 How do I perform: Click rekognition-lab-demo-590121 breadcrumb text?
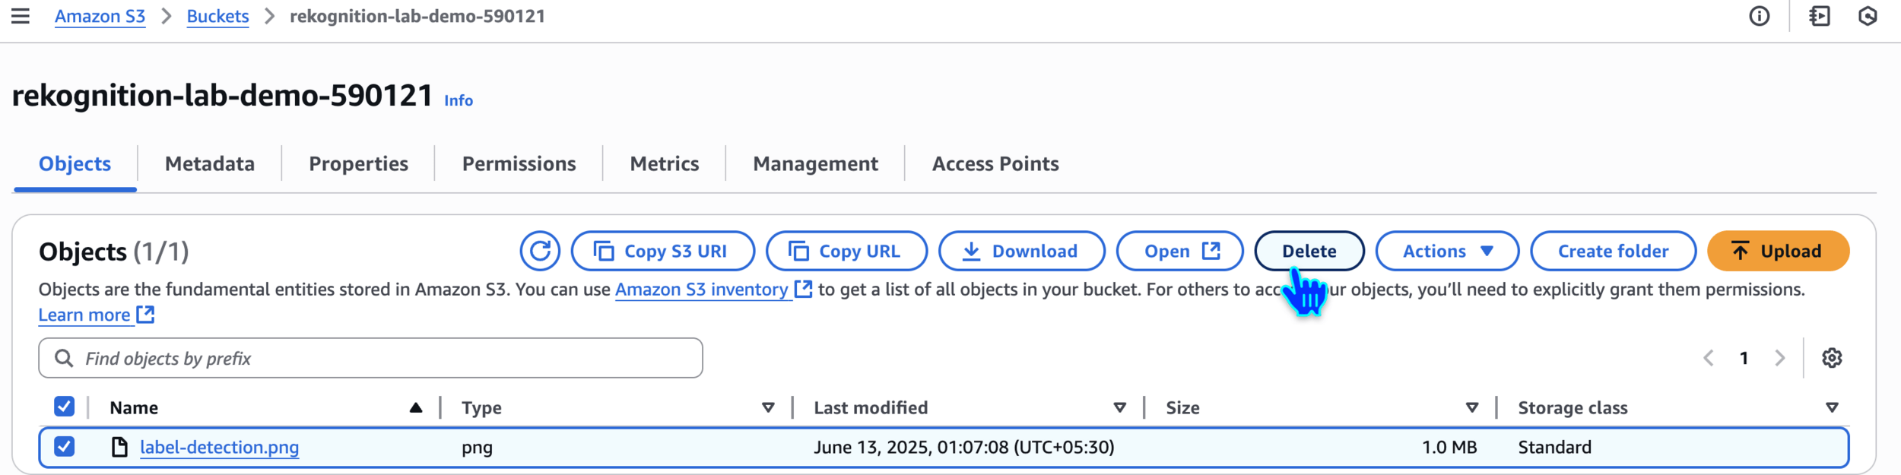click(417, 16)
